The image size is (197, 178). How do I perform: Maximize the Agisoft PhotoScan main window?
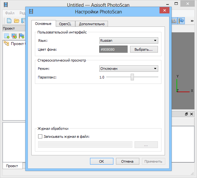[x=176, y=4]
